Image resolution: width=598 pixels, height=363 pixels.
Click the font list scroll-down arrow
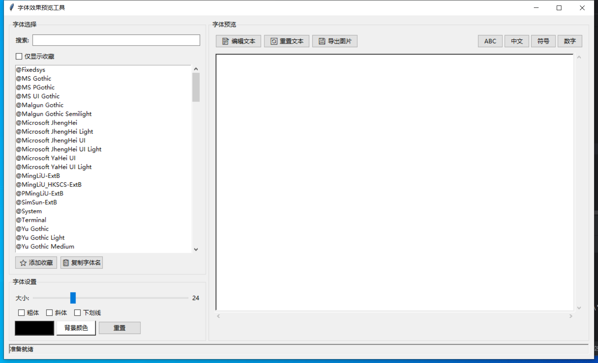196,249
